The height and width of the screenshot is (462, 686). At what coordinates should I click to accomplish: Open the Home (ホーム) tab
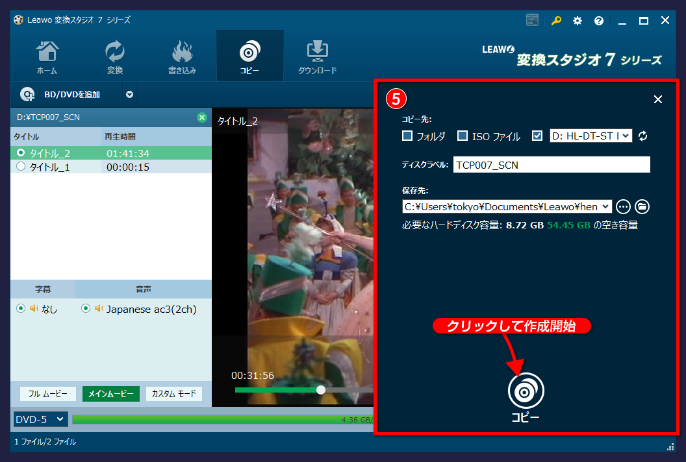coord(47,57)
